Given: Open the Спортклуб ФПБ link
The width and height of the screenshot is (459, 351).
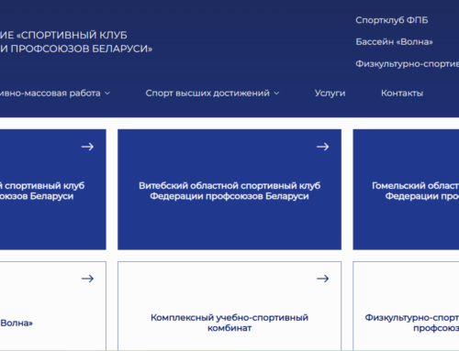Looking at the screenshot, I should (x=391, y=20).
